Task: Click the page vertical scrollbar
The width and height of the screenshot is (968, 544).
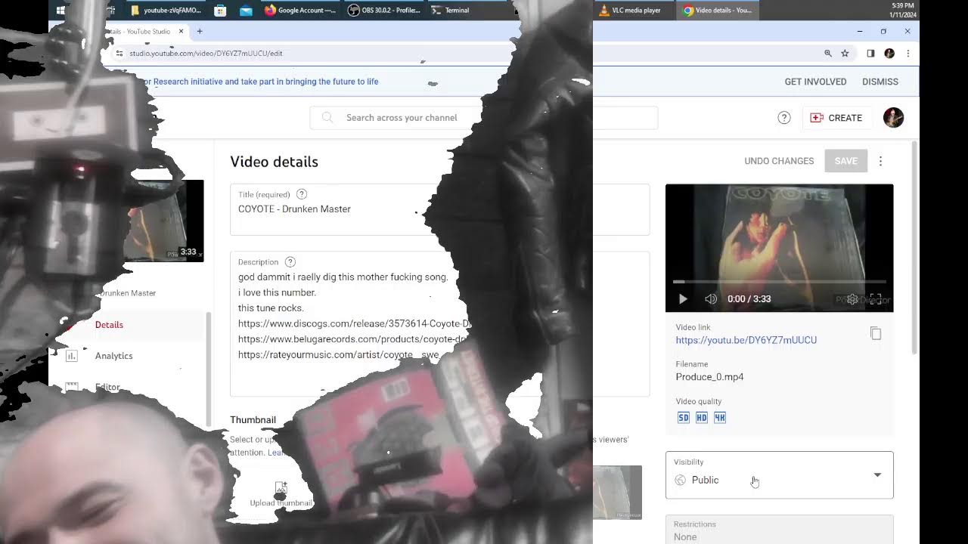Action: point(914,249)
